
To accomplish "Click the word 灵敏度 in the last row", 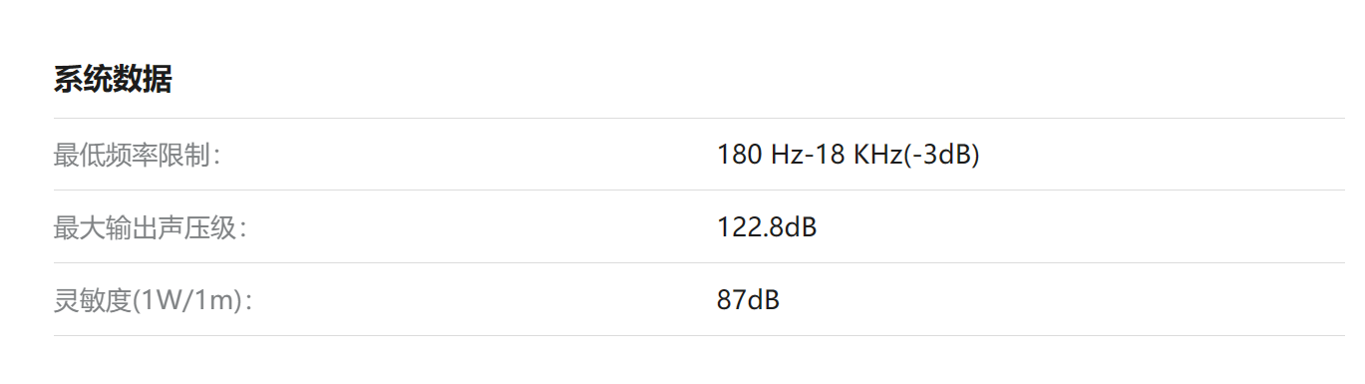I will pyautogui.click(x=94, y=300).
